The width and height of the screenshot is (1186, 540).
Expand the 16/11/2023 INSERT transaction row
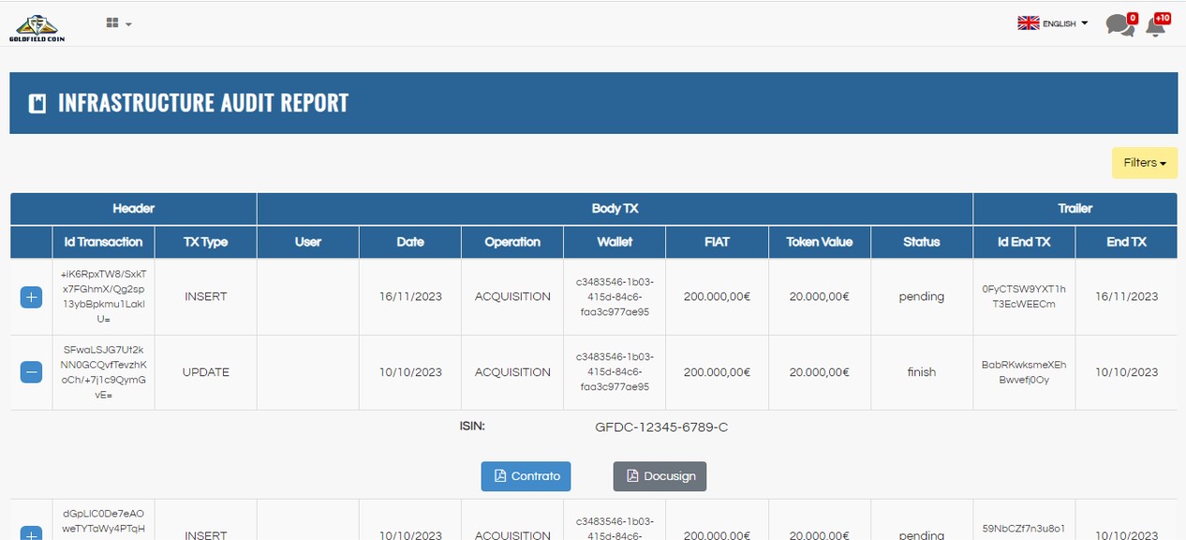[31, 298]
